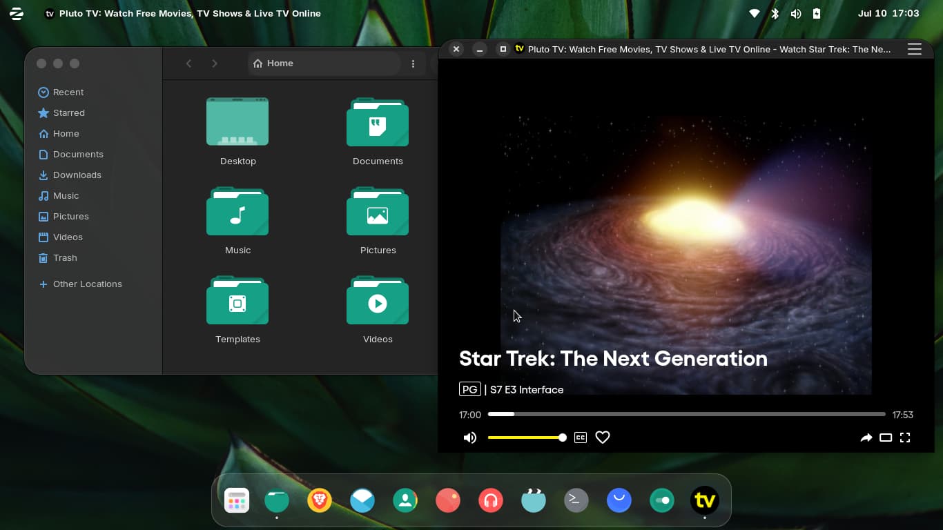The image size is (943, 530).
Task: Select the Videos folder icon in the grid
Action: tap(378, 300)
